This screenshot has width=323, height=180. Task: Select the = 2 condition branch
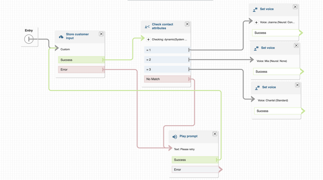pos(167,60)
